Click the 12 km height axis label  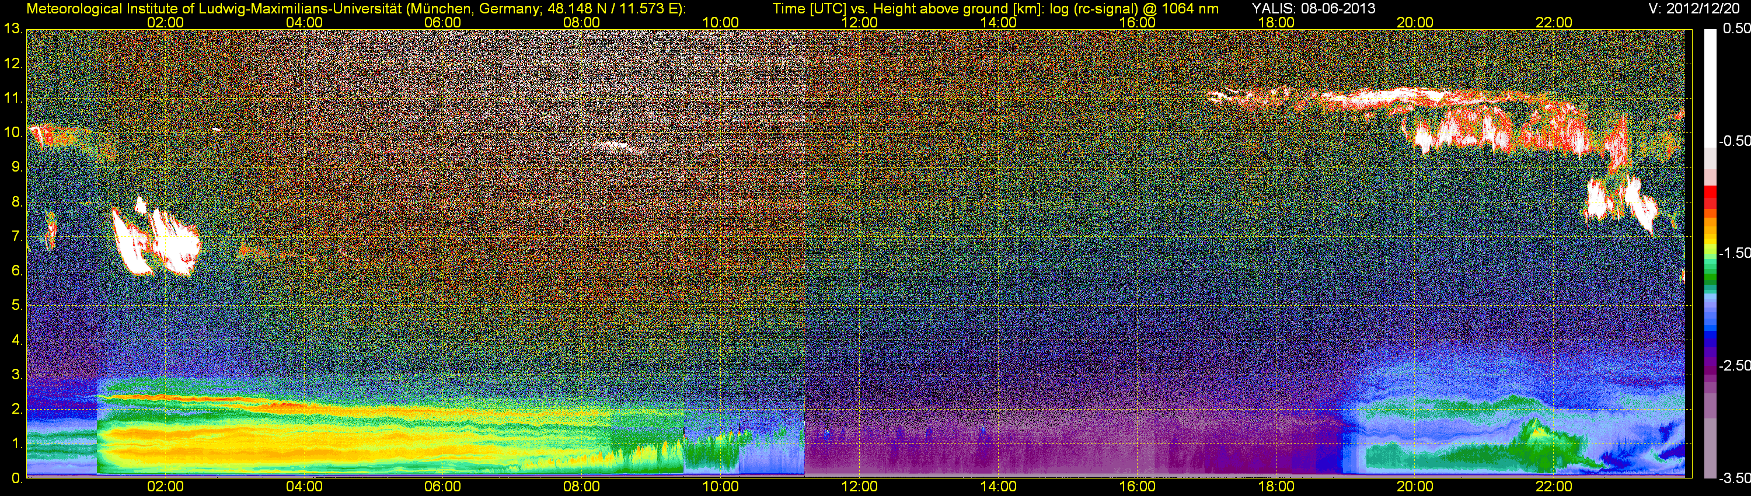13,64
